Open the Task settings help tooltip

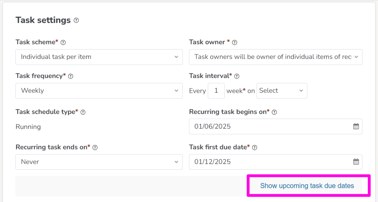pyautogui.click(x=76, y=20)
